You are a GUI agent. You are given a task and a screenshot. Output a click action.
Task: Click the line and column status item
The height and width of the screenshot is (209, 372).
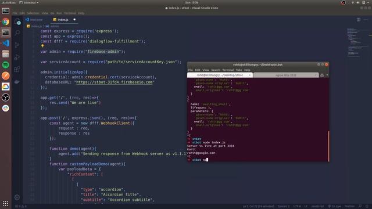[x=258, y=207]
